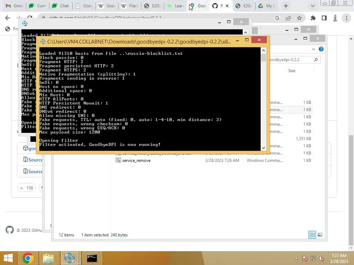Switch Explorer to large icons view
Image resolution: width=354 pixels, height=265 pixels.
[320, 235]
